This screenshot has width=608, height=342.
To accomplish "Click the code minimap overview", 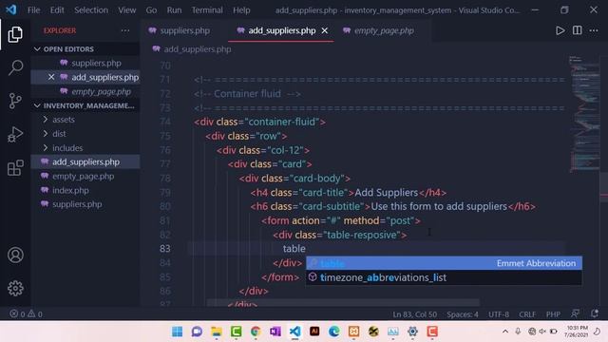I will coord(584,114).
